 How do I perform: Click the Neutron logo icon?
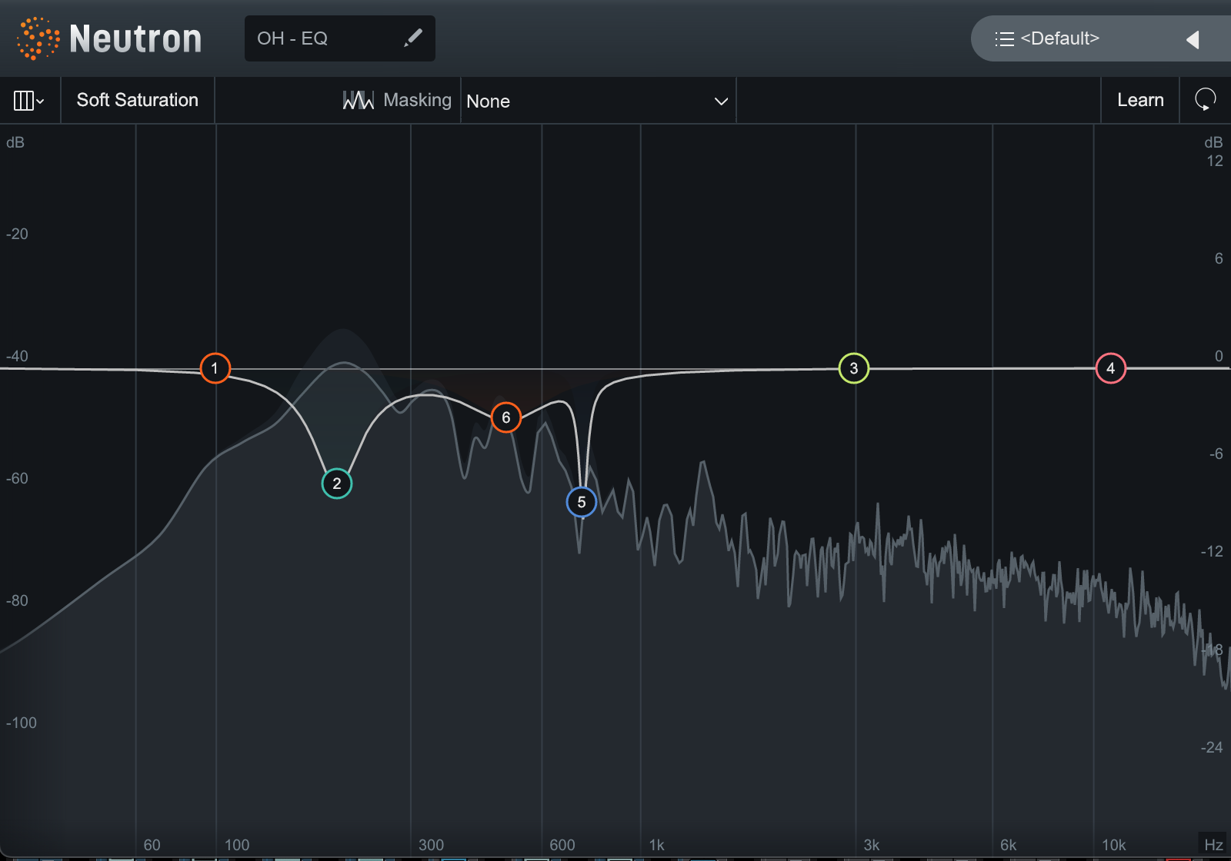(x=38, y=38)
